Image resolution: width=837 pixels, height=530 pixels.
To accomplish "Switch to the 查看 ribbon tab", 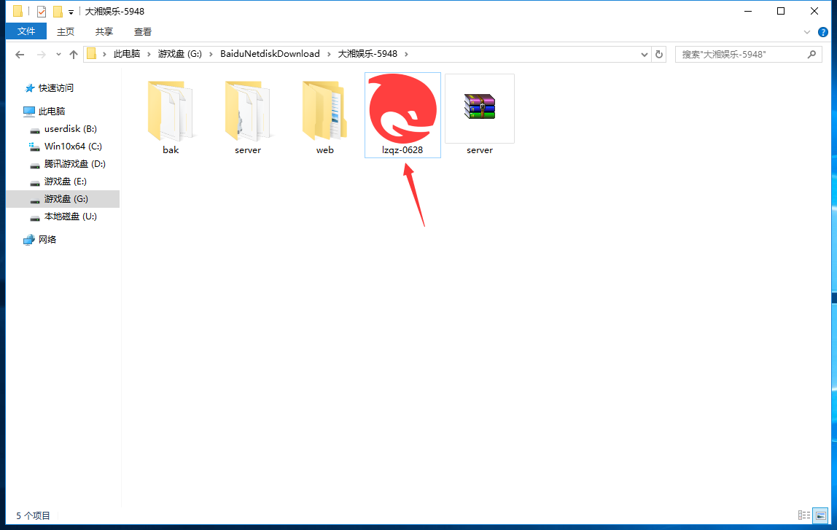I will [143, 31].
